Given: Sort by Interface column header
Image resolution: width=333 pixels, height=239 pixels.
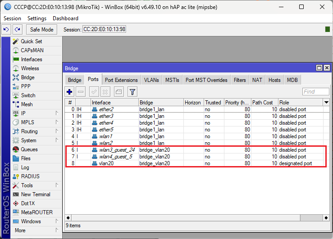Looking at the screenshot, I should tap(115, 103).
